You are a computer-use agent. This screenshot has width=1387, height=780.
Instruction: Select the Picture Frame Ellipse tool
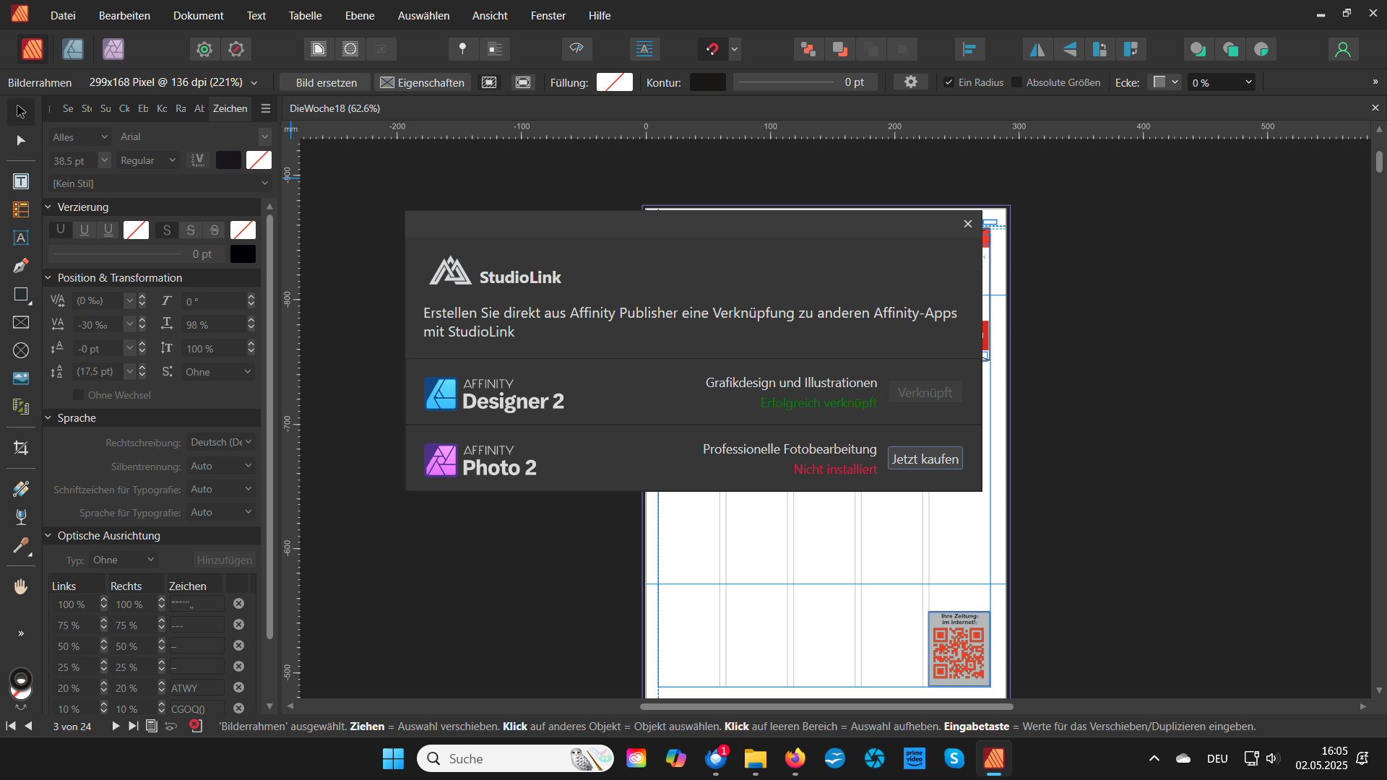coord(21,350)
